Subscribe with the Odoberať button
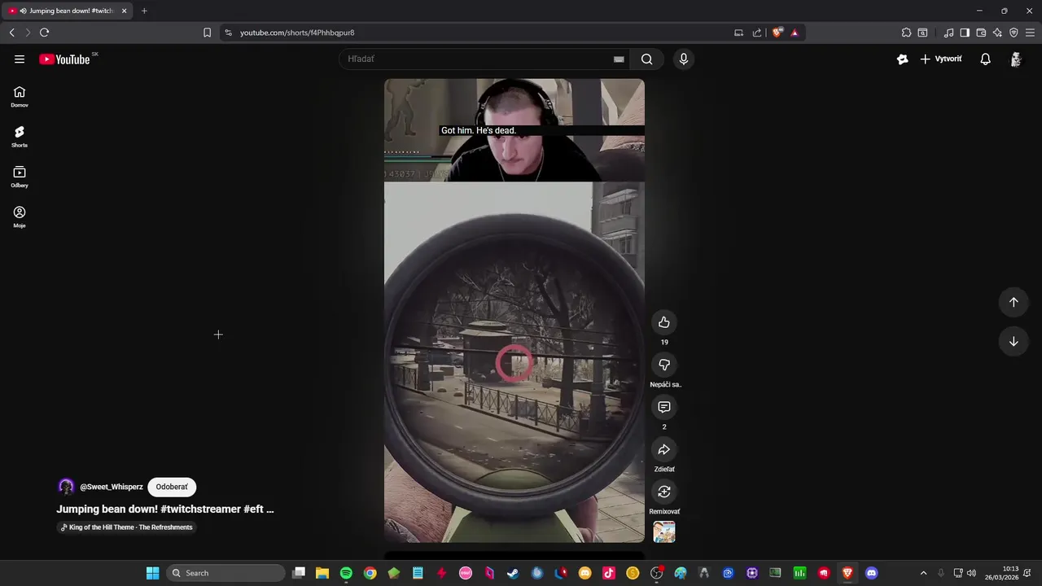Image resolution: width=1042 pixels, height=586 pixels. [172, 487]
